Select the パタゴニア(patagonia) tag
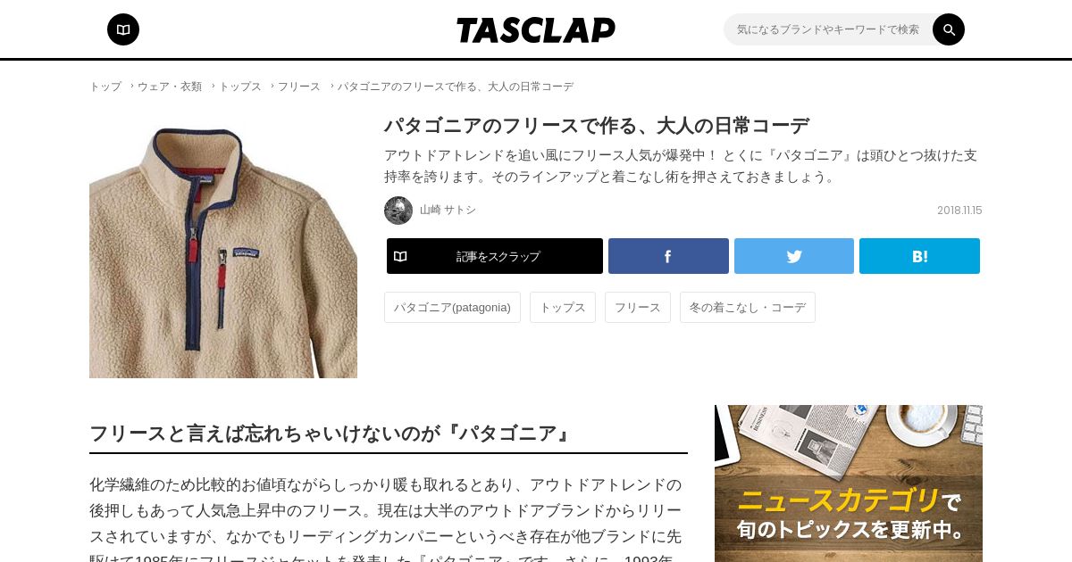1072x562 pixels. [452, 307]
